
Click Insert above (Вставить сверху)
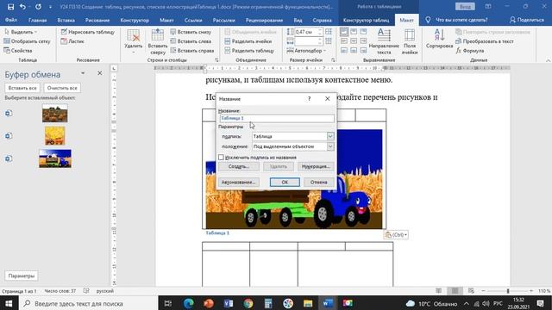click(x=157, y=42)
